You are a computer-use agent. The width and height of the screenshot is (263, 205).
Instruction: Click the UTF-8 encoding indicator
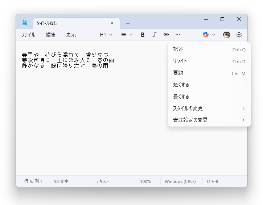212,181
